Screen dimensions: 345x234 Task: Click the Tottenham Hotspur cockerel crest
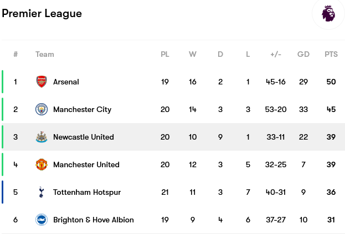coord(41,192)
